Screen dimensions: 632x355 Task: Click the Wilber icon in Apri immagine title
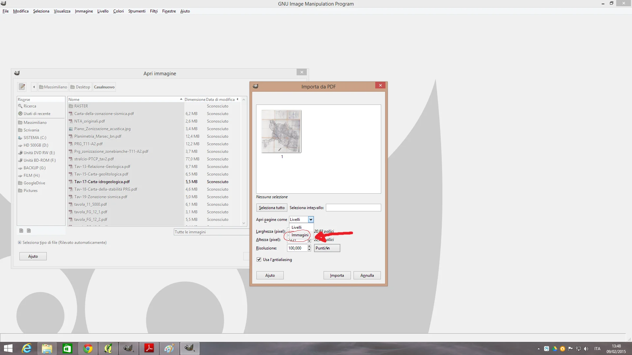17,73
